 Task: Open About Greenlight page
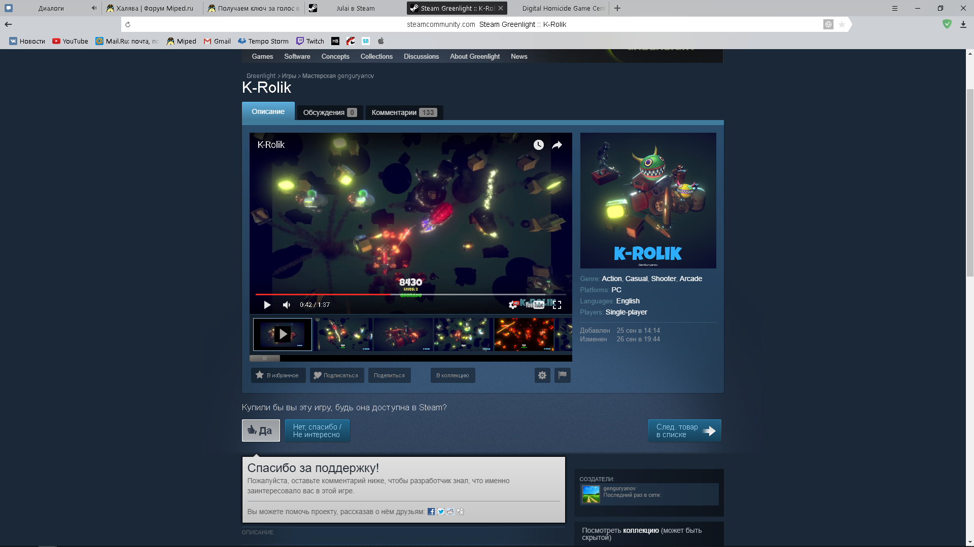[475, 56]
